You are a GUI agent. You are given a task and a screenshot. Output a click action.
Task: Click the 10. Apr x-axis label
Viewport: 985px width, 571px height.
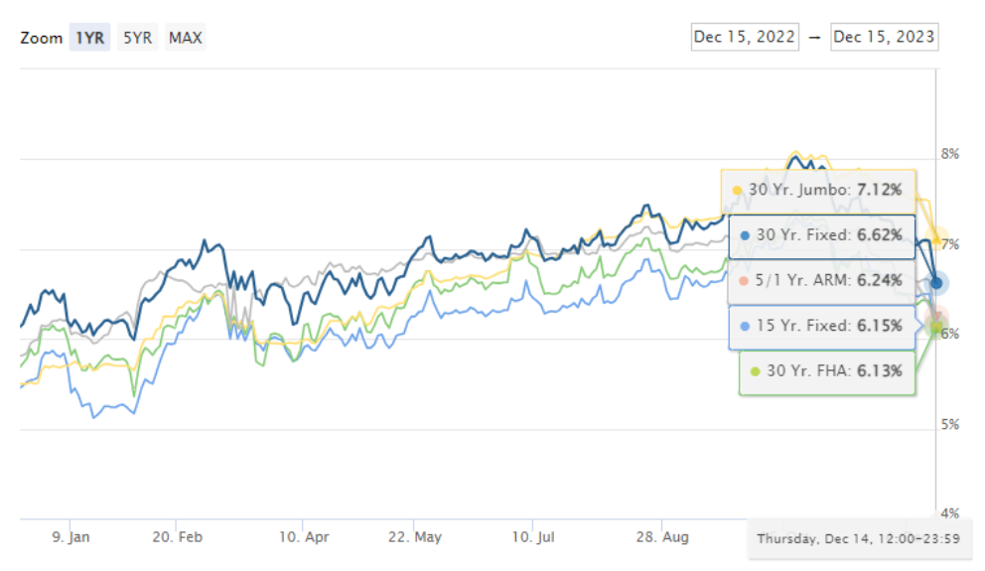point(304,537)
